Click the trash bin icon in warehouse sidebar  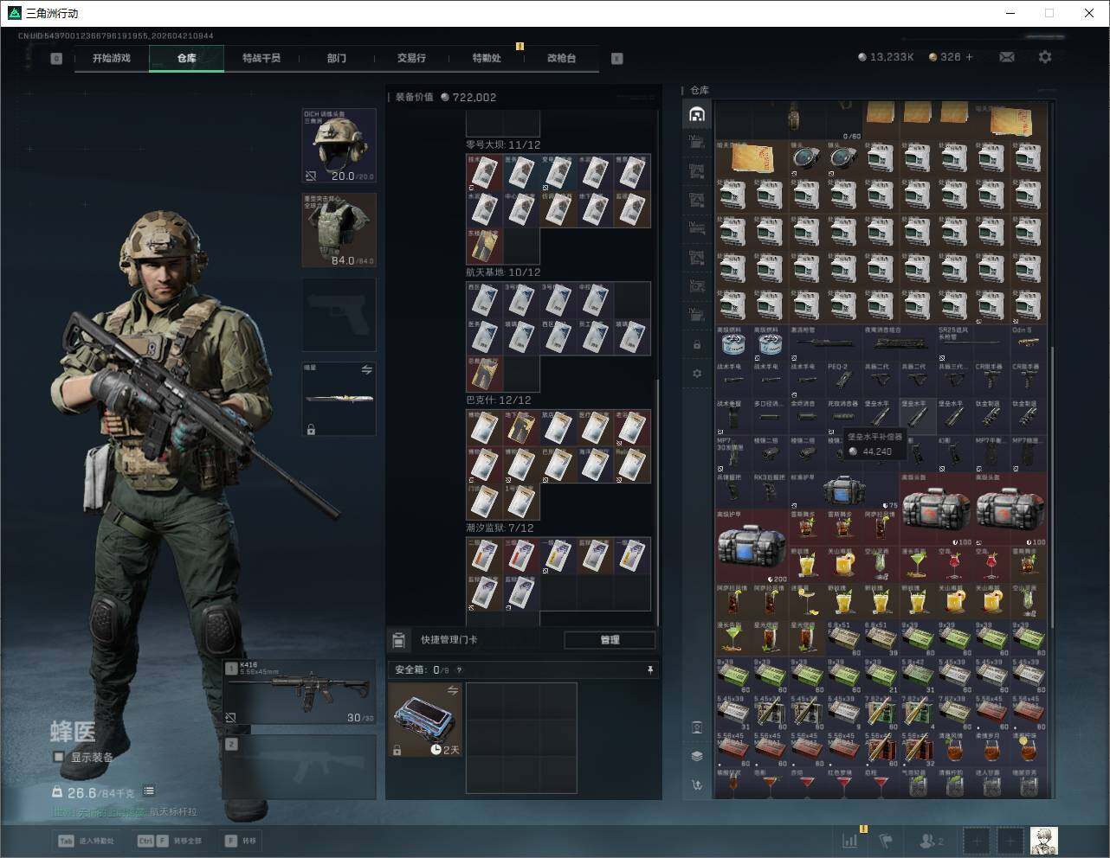tap(697, 727)
